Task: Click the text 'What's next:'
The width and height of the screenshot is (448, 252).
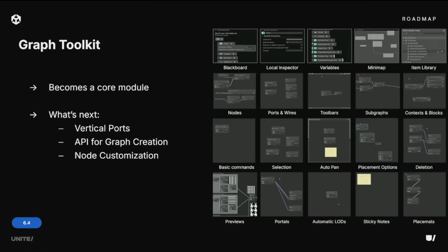Action: click(x=74, y=114)
